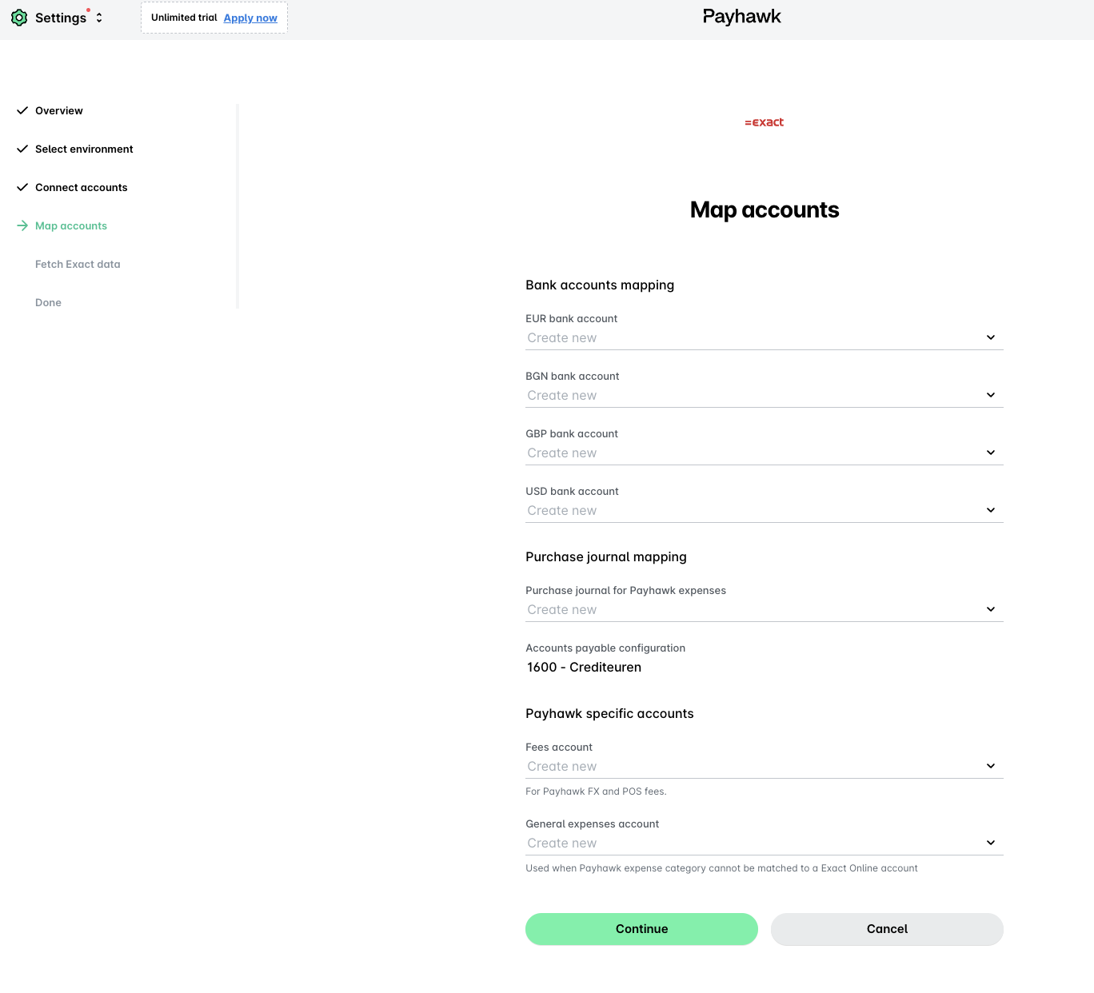The height and width of the screenshot is (993, 1094).
Task: Expand the EUR bank account chevron
Action: [991, 337]
